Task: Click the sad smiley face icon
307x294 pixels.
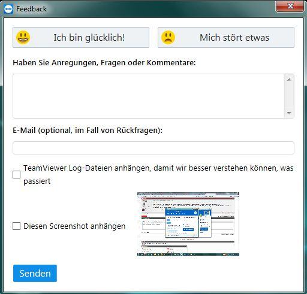Action: (x=168, y=37)
